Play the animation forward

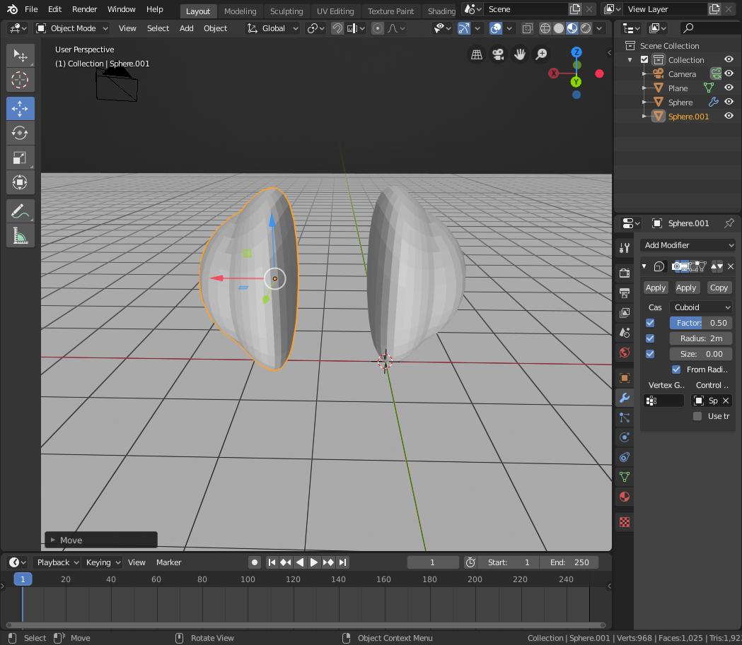pyautogui.click(x=314, y=562)
